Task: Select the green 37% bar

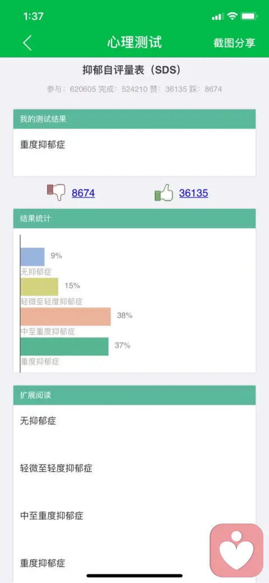Action: point(64,346)
